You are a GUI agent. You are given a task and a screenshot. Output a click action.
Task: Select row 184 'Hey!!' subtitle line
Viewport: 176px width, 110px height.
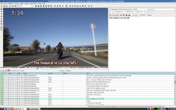pos(87,101)
